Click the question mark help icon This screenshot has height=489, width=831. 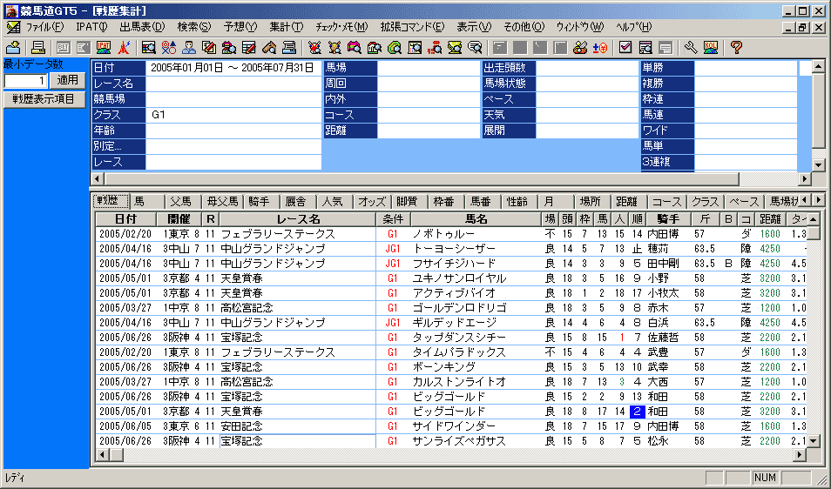736,47
